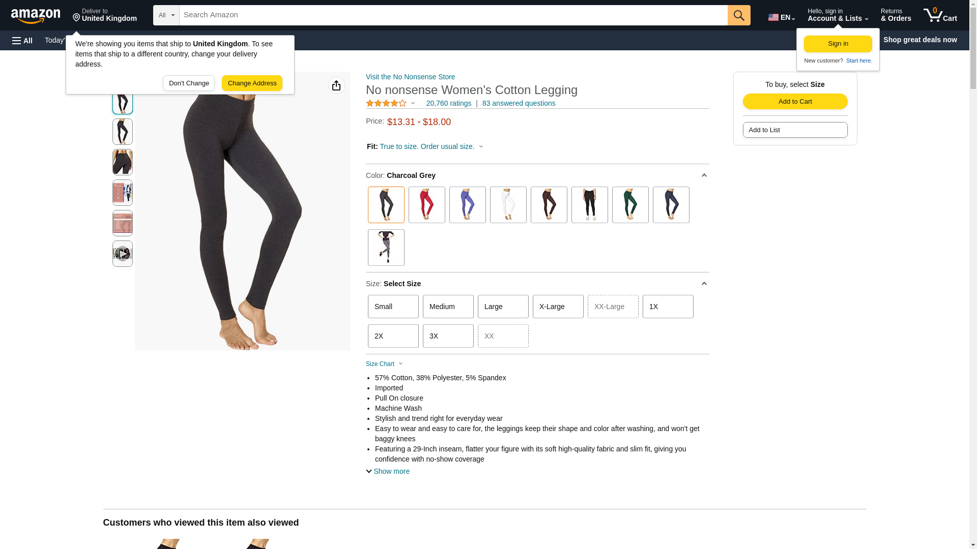Image resolution: width=977 pixels, height=549 pixels.
Task: Visit the No Nonsense Store link
Action: tap(410, 77)
